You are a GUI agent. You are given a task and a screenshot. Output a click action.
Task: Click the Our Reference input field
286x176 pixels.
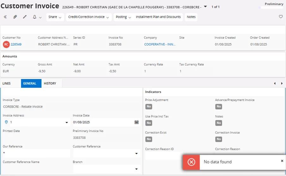tap(36, 153)
